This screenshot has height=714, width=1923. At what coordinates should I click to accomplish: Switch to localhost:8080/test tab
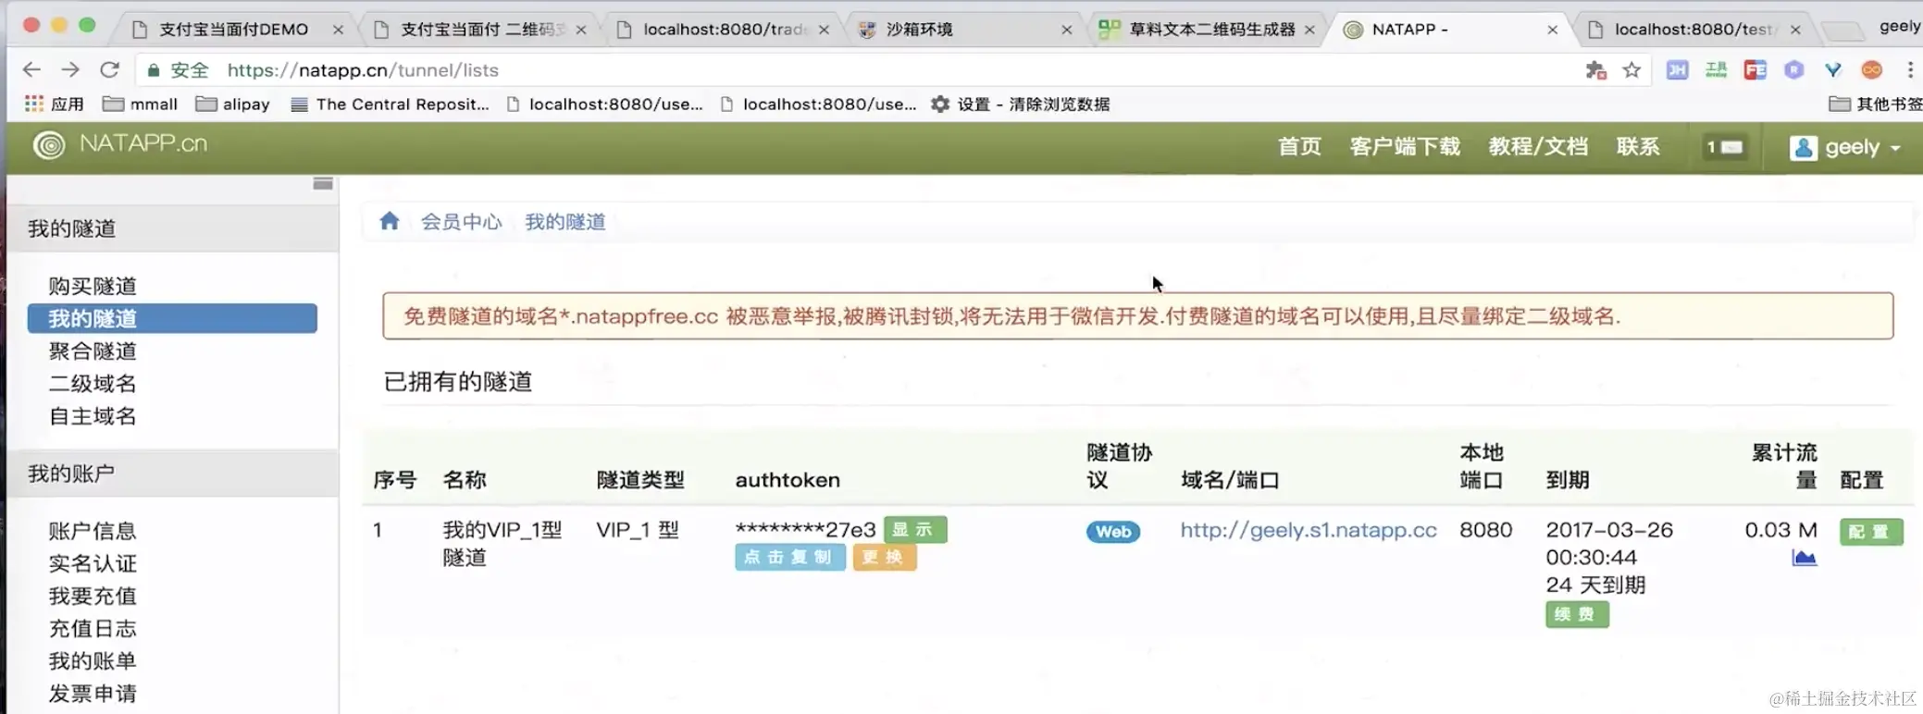tap(1693, 30)
